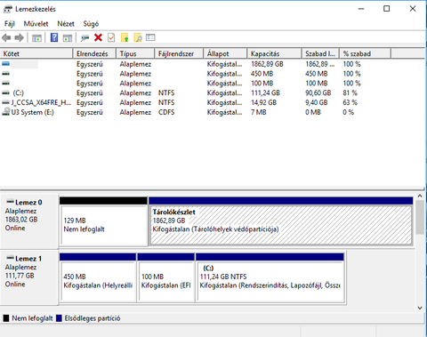Screen dimensions: 427x337
Task: Click the disk pane scroll down arrow
Action: pos(420,308)
